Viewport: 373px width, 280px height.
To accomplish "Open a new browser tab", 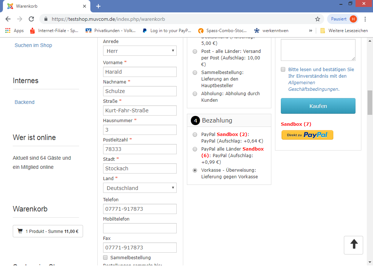I will pos(98,6).
